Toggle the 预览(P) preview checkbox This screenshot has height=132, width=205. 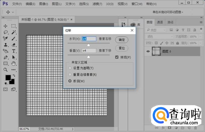pos(117,57)
